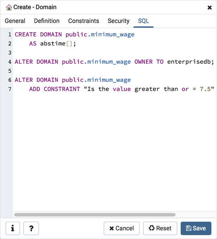Screen dimensions: 217x239
Task: Click the CREATE DOMAIN line of SQL
Action: click(75, 34)
